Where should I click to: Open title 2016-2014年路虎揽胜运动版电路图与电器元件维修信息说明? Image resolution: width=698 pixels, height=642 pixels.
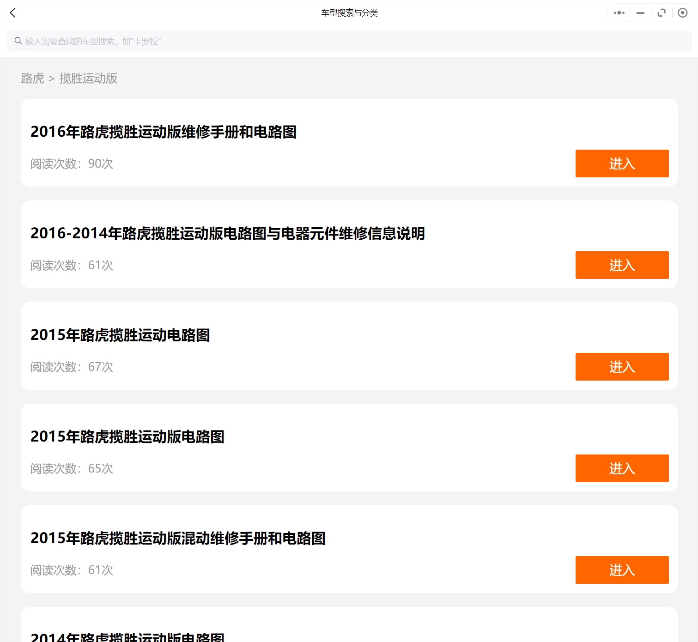click(227, 234)
